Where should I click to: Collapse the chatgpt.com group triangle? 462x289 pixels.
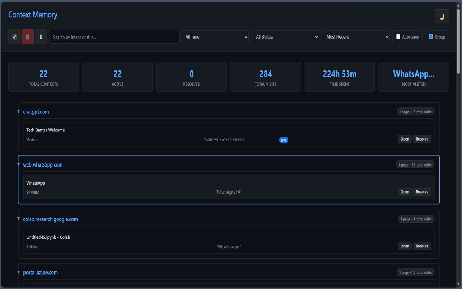point(19,112)
